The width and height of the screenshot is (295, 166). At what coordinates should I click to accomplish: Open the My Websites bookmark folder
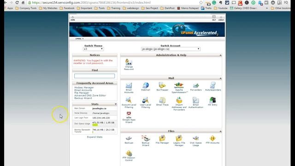click(48, 8)
